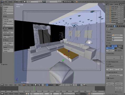Screen dimensions: 125x95
Task: Switch to the Scene properties tab icon
Action: click(115, 26)
